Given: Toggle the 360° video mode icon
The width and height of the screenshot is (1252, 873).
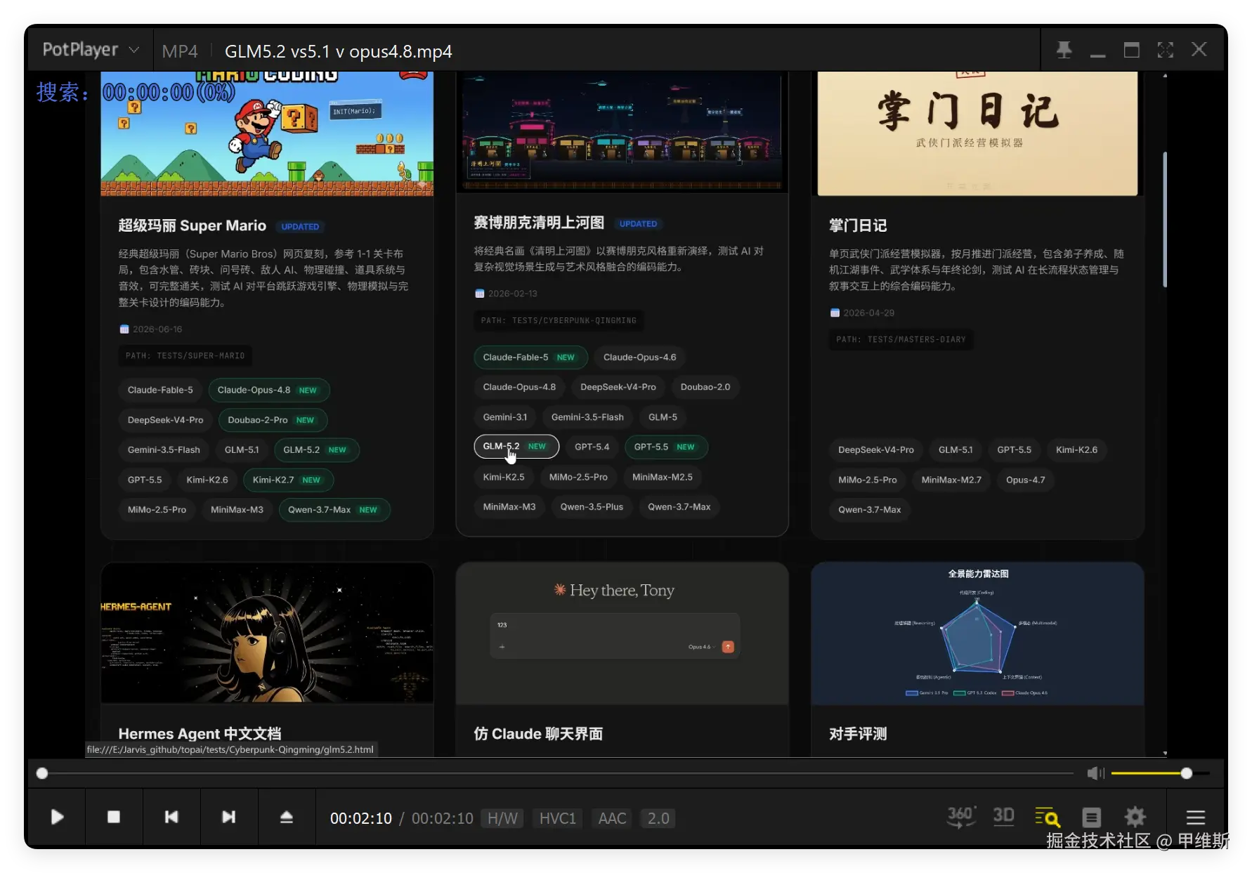Looking at the screenshot, I should [960, 817].
